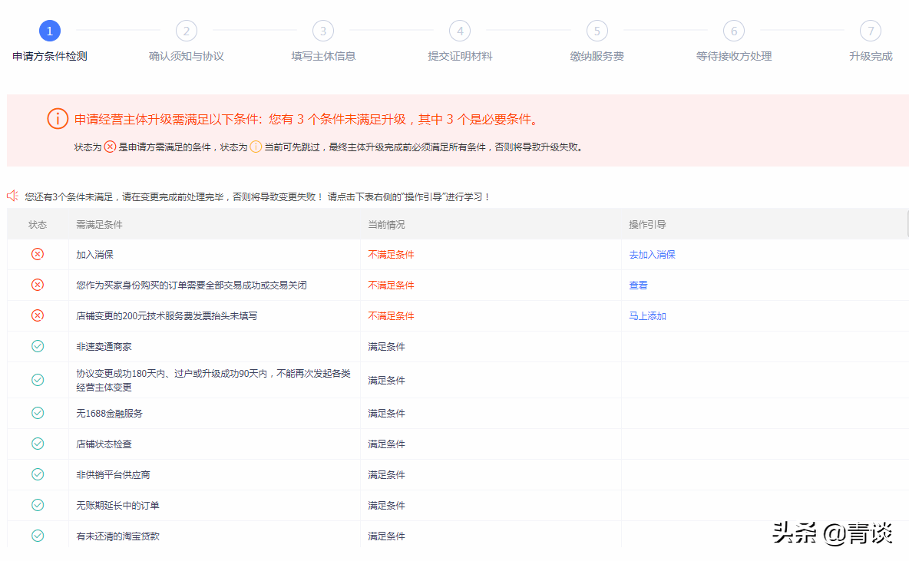The height and width of the screenshot is (561, 909).
Task: Click green check icon for 非供销平台供应商
Action: click(x=38, y=474)
